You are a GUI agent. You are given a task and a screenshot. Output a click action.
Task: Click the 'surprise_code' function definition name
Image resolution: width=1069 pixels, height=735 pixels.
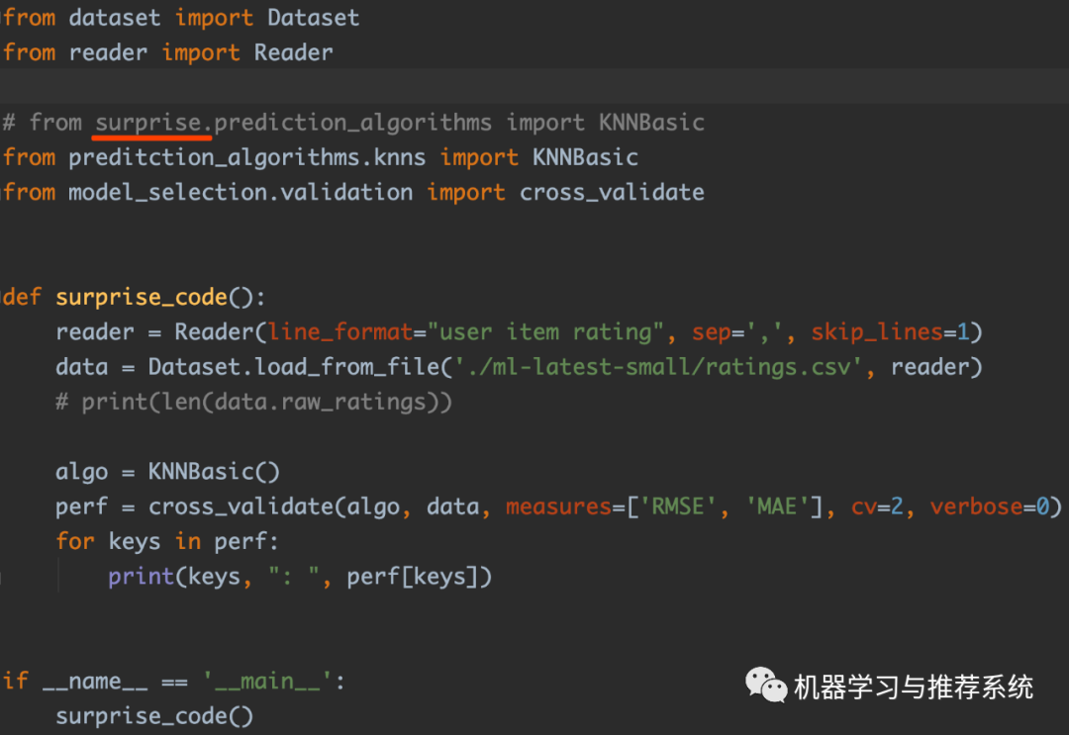[142, 298]
